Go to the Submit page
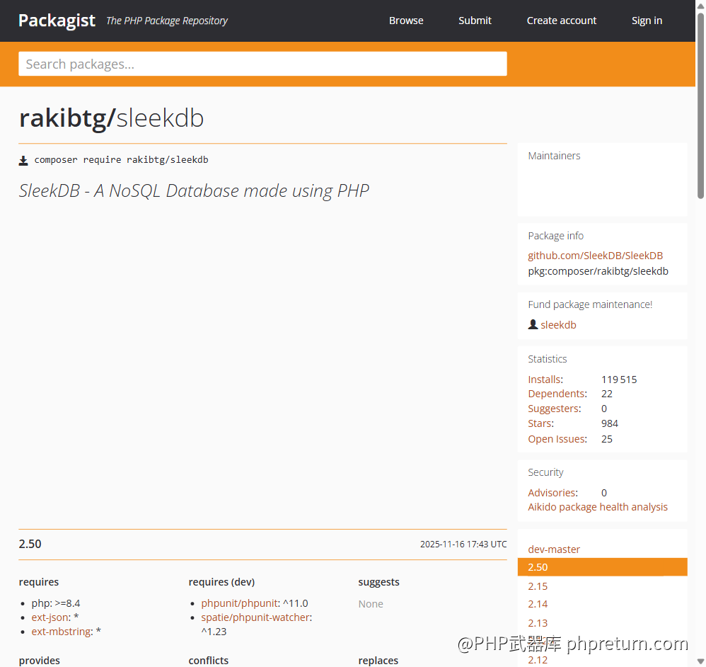 coord(475,21)
